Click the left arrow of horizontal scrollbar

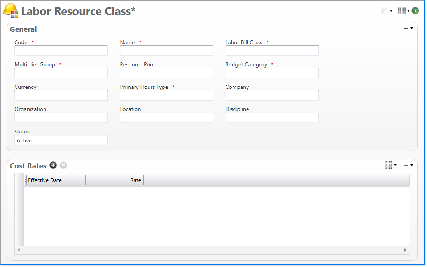click(x=19, y=250)
